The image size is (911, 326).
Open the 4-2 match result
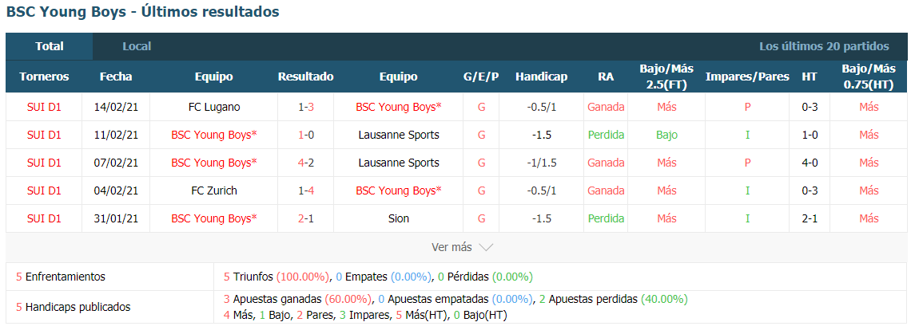pos(305,163)
